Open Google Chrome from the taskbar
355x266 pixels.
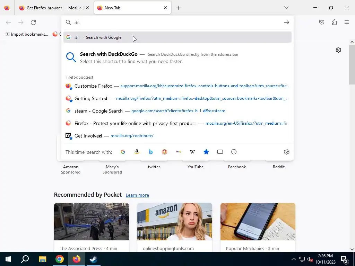pos(60,259)
